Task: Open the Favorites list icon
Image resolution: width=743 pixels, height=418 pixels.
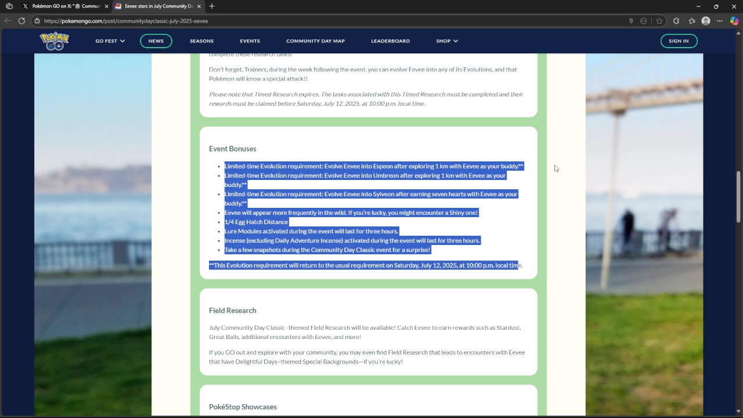Action: click(x=692, y=21)
